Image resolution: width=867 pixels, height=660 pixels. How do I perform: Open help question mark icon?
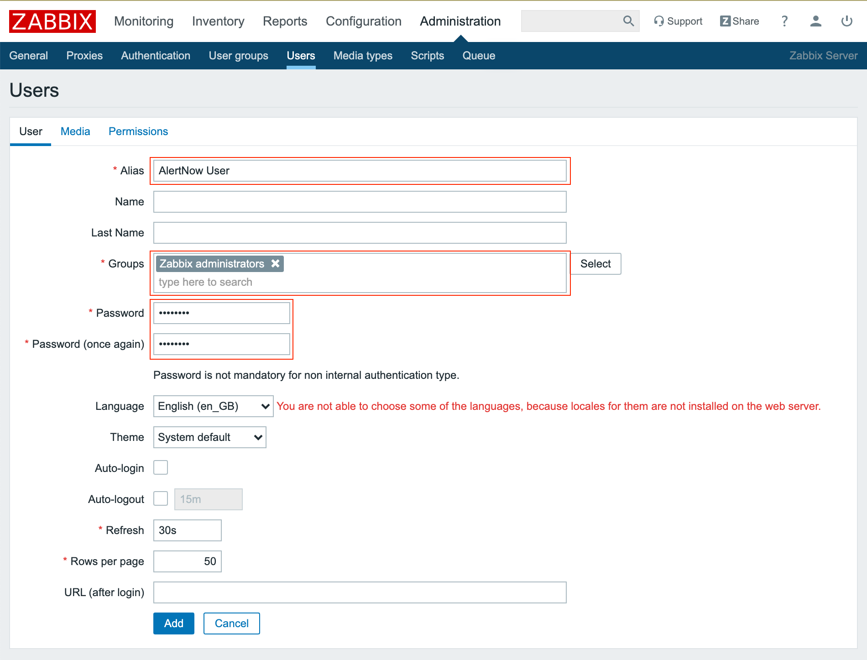click(x=784, y=21)
